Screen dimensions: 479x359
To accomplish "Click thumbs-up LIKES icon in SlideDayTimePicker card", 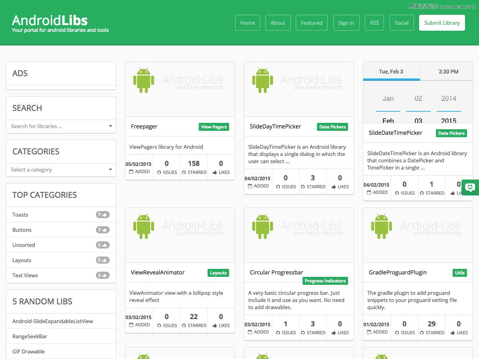I will click(x=334, y=187).
